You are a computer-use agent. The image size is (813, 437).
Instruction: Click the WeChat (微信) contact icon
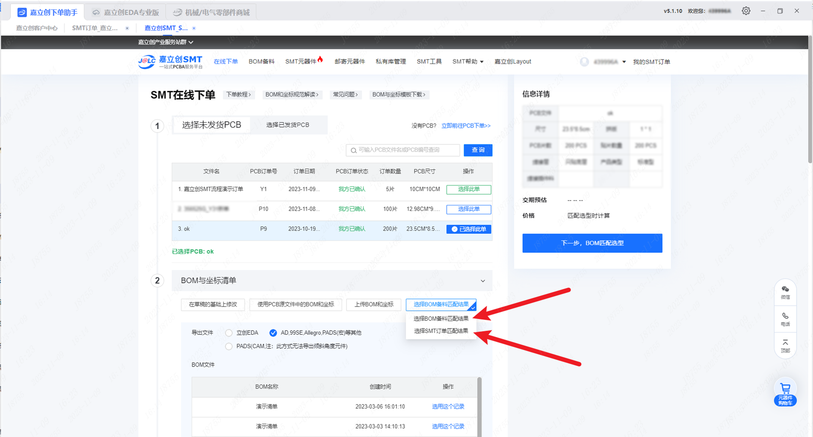coord(785,292)
